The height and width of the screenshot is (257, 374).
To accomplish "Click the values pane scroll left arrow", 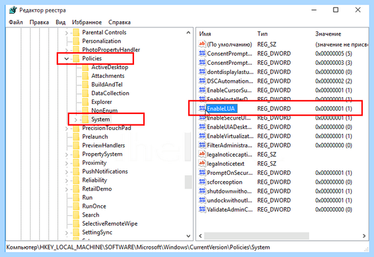I will tap(200, 236).
